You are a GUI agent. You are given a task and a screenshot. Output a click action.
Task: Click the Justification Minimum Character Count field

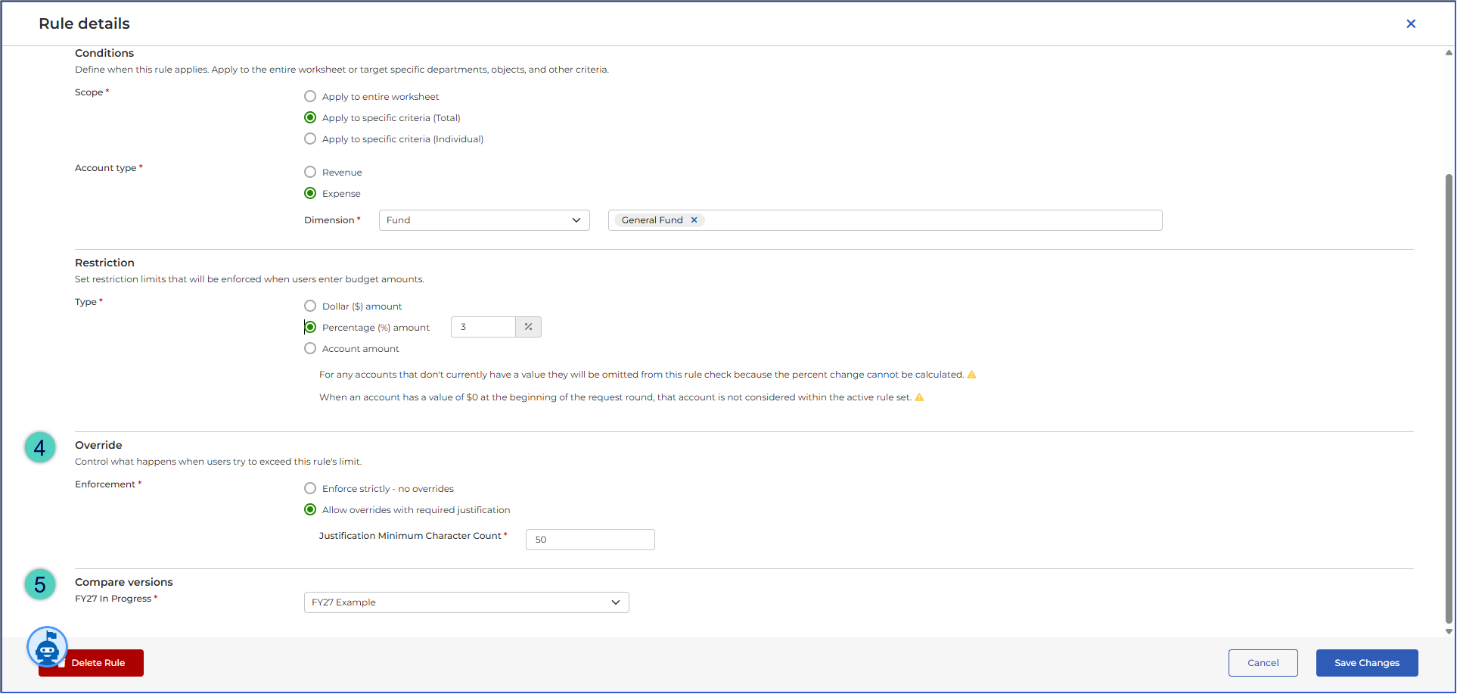(x=590, y=540)
